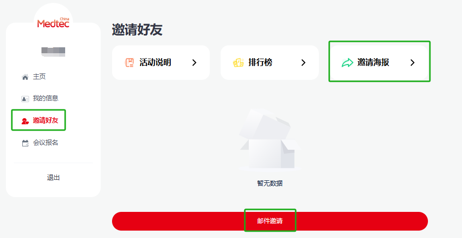Click the ID card icon beside 我的信息
This screenshot has width=462, height=238.
pyautogui.click(x=25, y=99)
